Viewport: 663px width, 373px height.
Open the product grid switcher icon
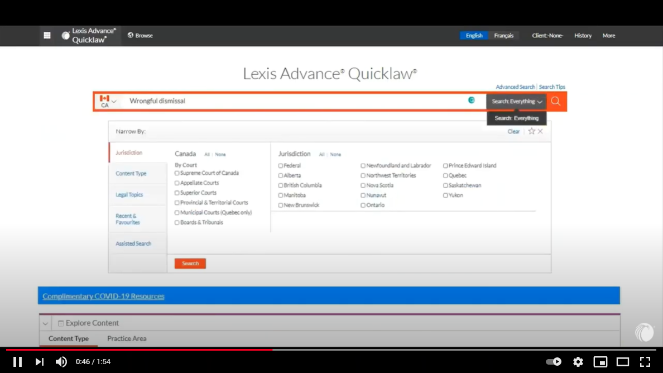click(47, 36)
